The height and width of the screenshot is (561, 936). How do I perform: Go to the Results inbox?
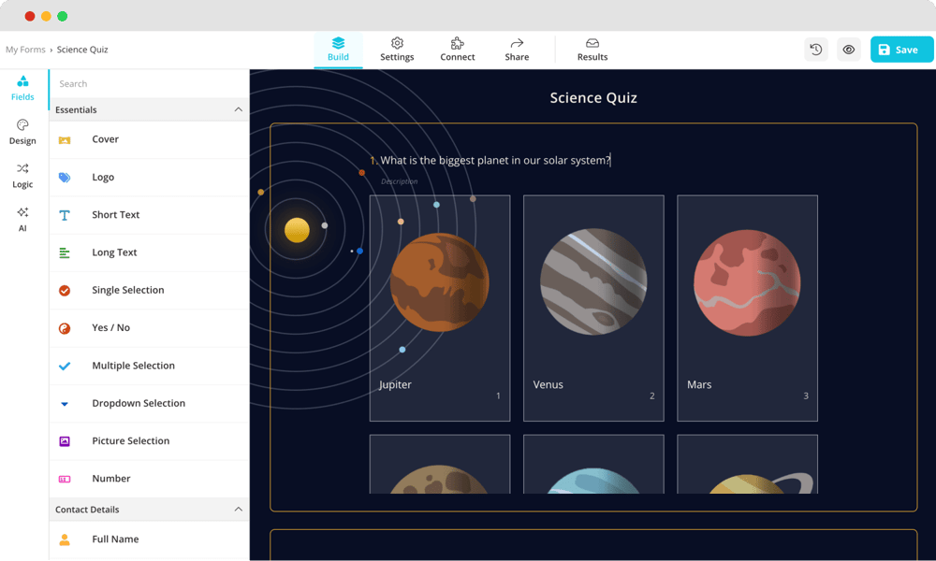click(592, 50)
